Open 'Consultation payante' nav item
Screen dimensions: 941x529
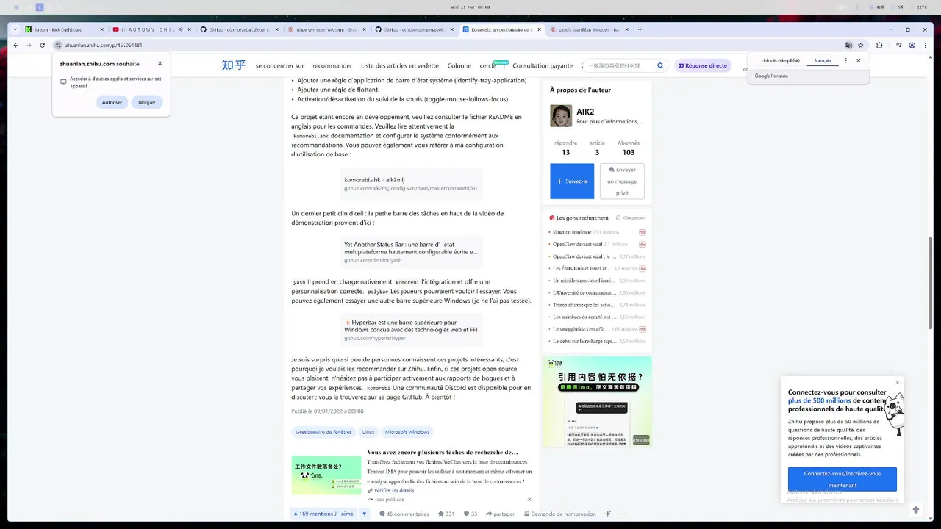(x=543, y=65)
